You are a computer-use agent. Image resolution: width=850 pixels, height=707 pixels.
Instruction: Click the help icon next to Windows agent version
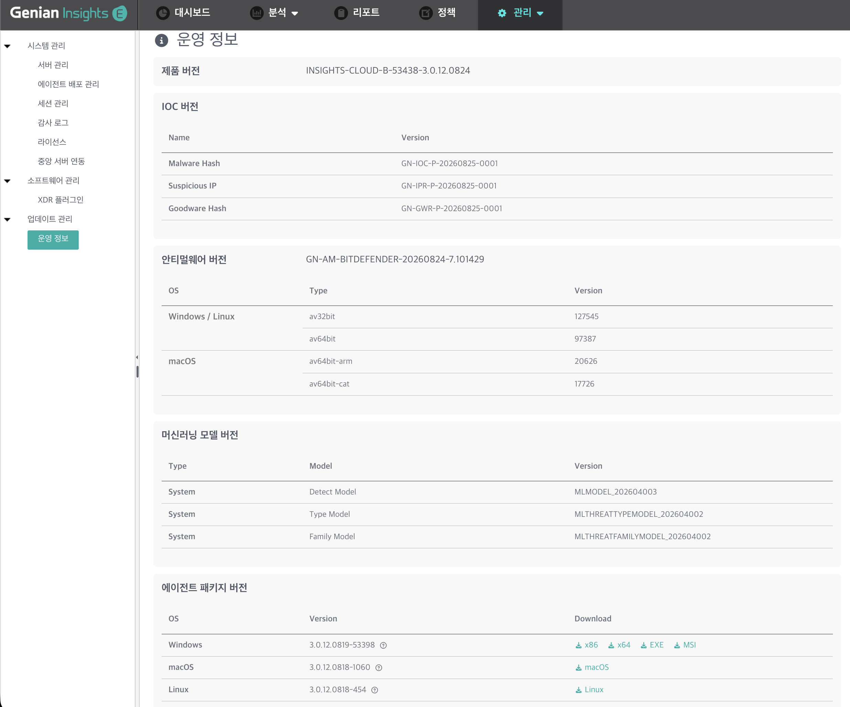[x=383, y=645]
